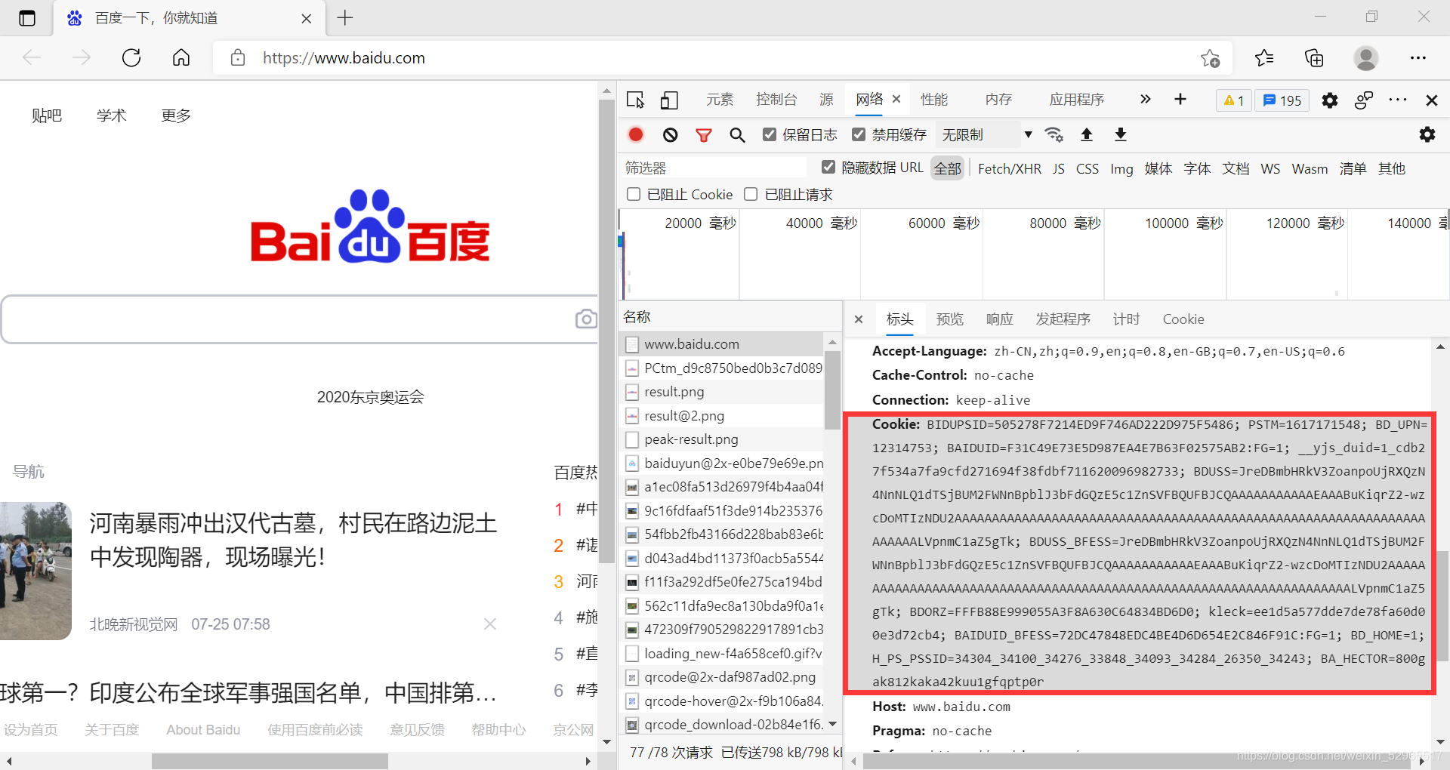Screen dimensions: 1450x770
Task: Select the result.png request row
Action: point(721,392)
